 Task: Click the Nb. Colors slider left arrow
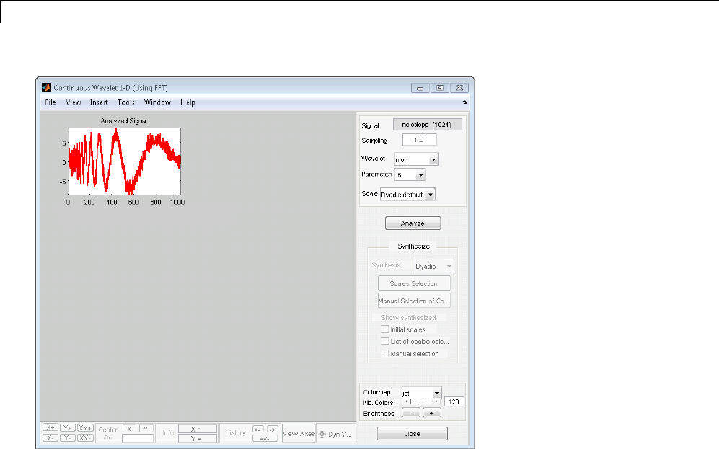pyautogui.click(x=405, y=402)
